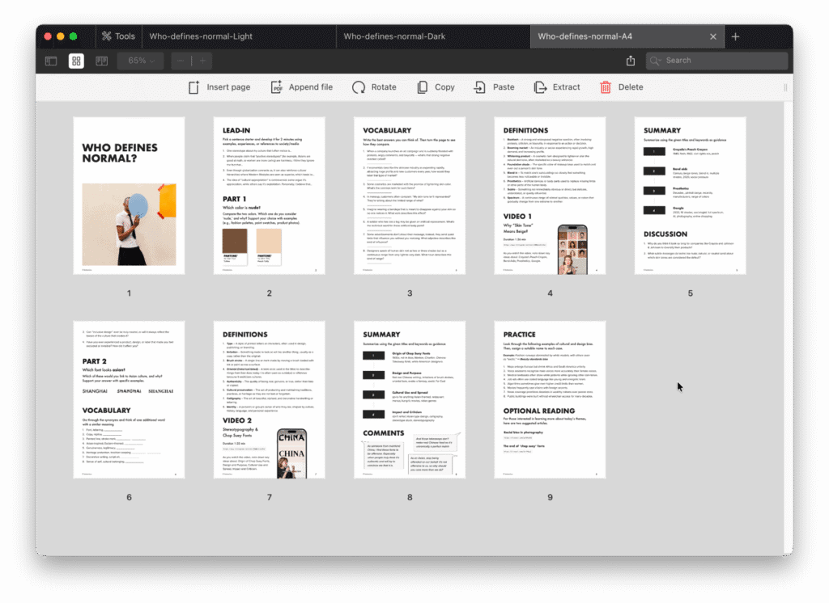Click the zoom in plus button
Screen dimensions: 829x603
(x=202, y=61)
